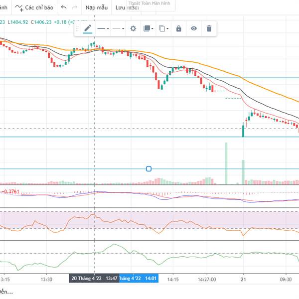Open the line thickness dropdown
Viewport: 299px width, 299px height.
tap(103, 28)
